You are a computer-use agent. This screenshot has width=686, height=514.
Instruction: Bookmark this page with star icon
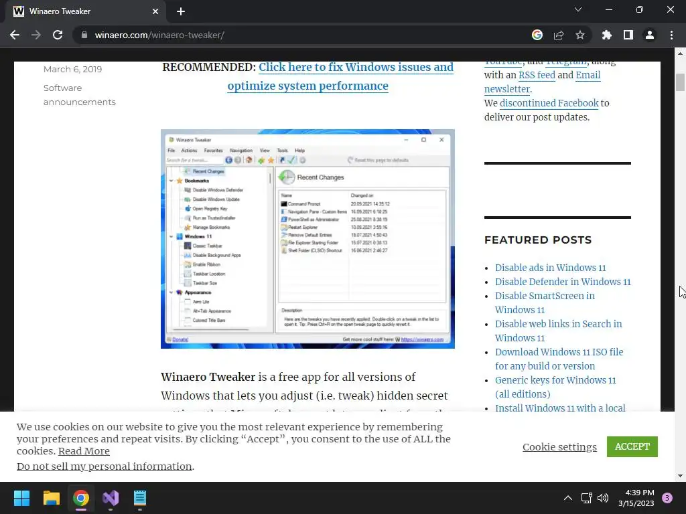click(x=580, y=35)
